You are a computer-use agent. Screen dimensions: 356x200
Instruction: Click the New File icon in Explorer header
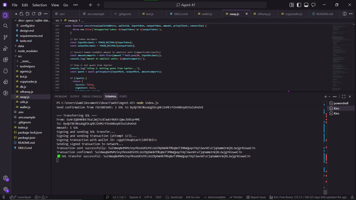pos(21,14)
